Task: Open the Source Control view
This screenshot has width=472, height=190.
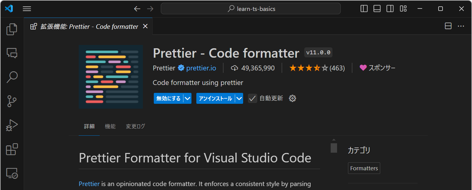Action: (12, 101)
